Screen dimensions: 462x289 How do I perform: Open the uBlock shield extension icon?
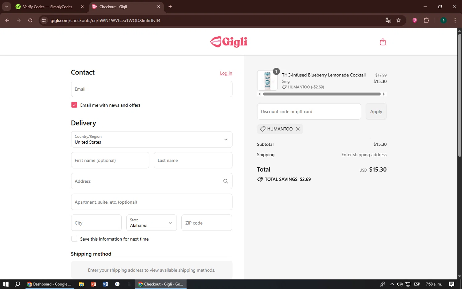[415, 20]
